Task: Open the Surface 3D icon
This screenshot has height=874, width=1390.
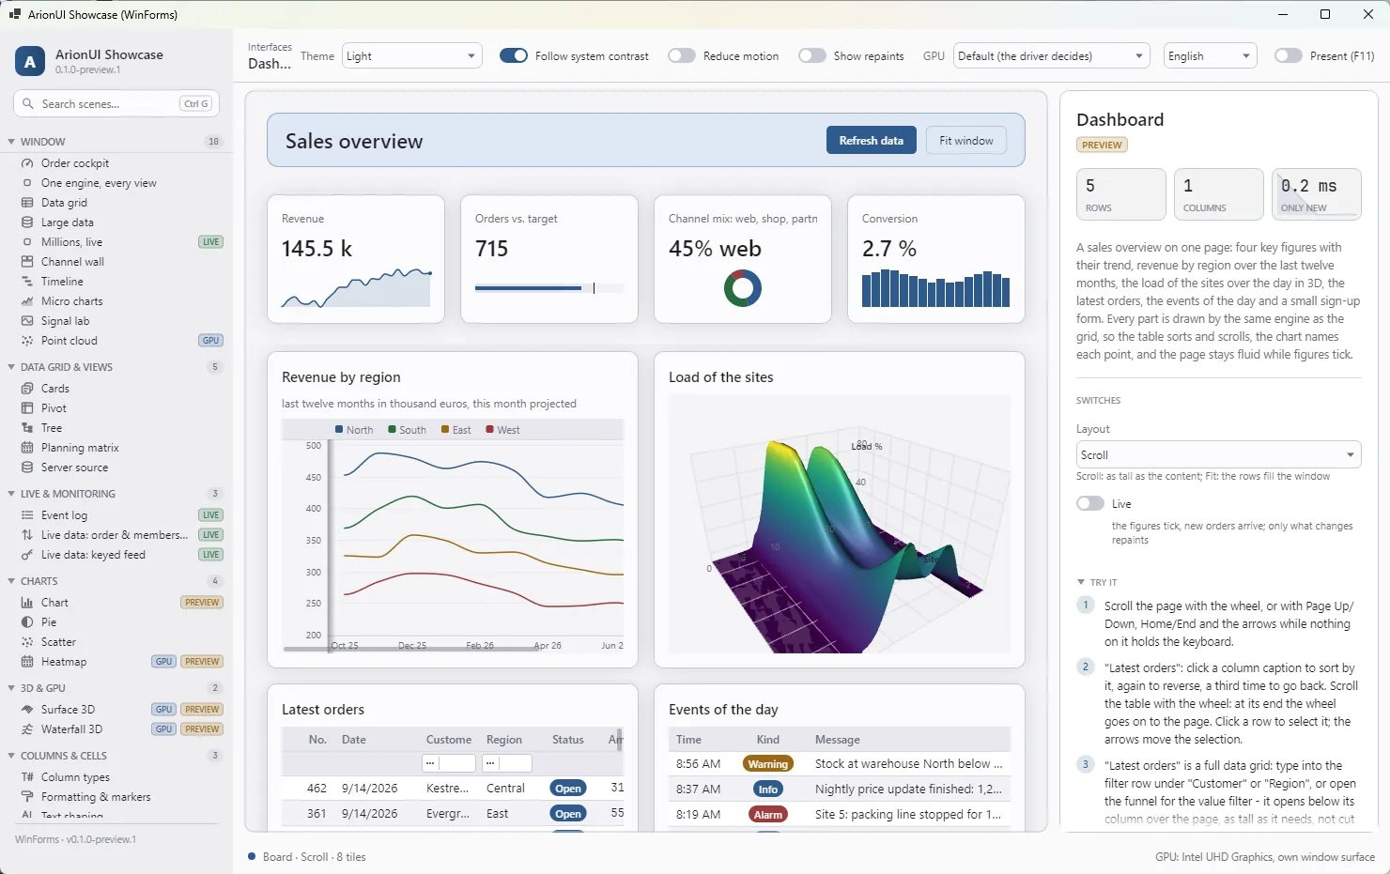Action: [x=27, y=710]
